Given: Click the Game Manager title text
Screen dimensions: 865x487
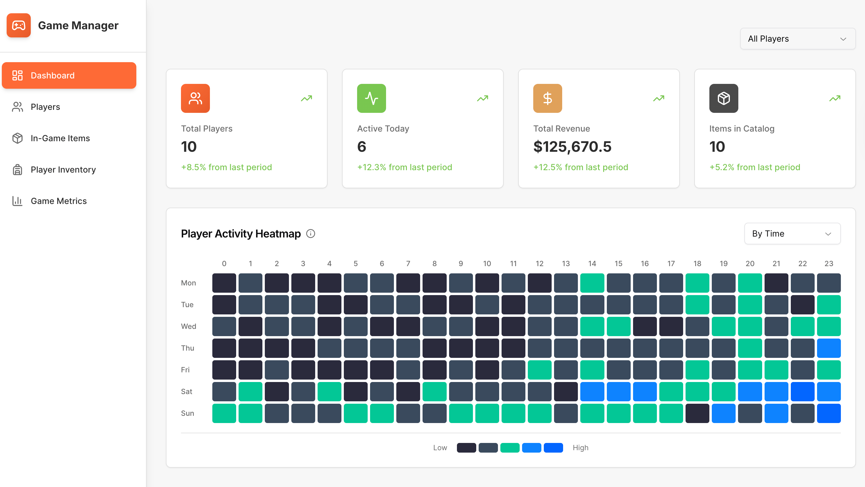Looking at the screenshot, I should coord(78,25).
